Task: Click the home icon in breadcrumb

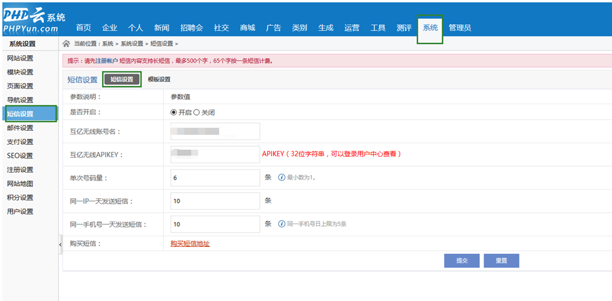Action: pyautogui.click(x=67, y=44)
